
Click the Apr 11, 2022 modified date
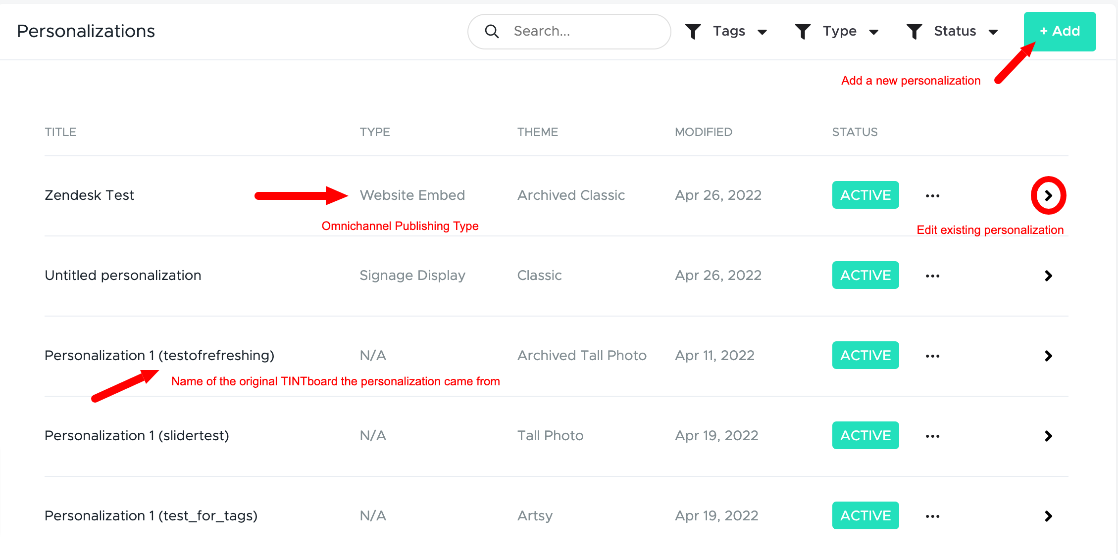pos(714,355)
